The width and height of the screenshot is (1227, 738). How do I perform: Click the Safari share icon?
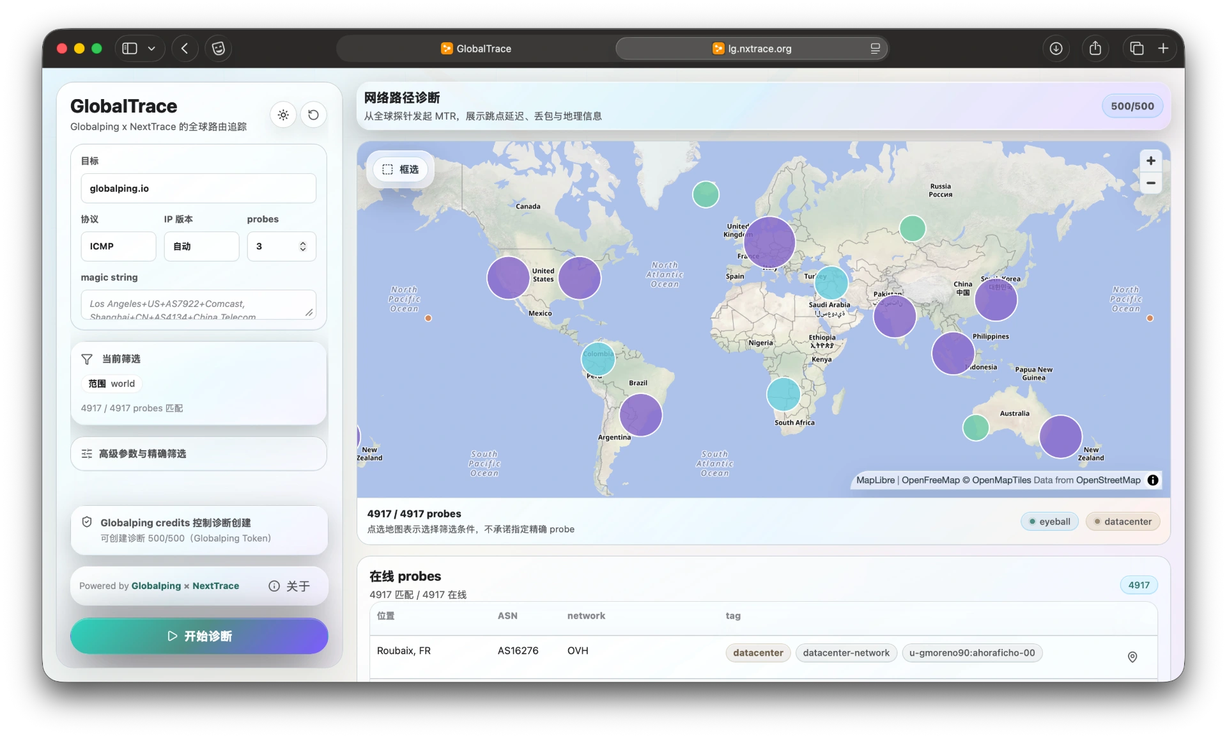click(x=1095, y=49)
